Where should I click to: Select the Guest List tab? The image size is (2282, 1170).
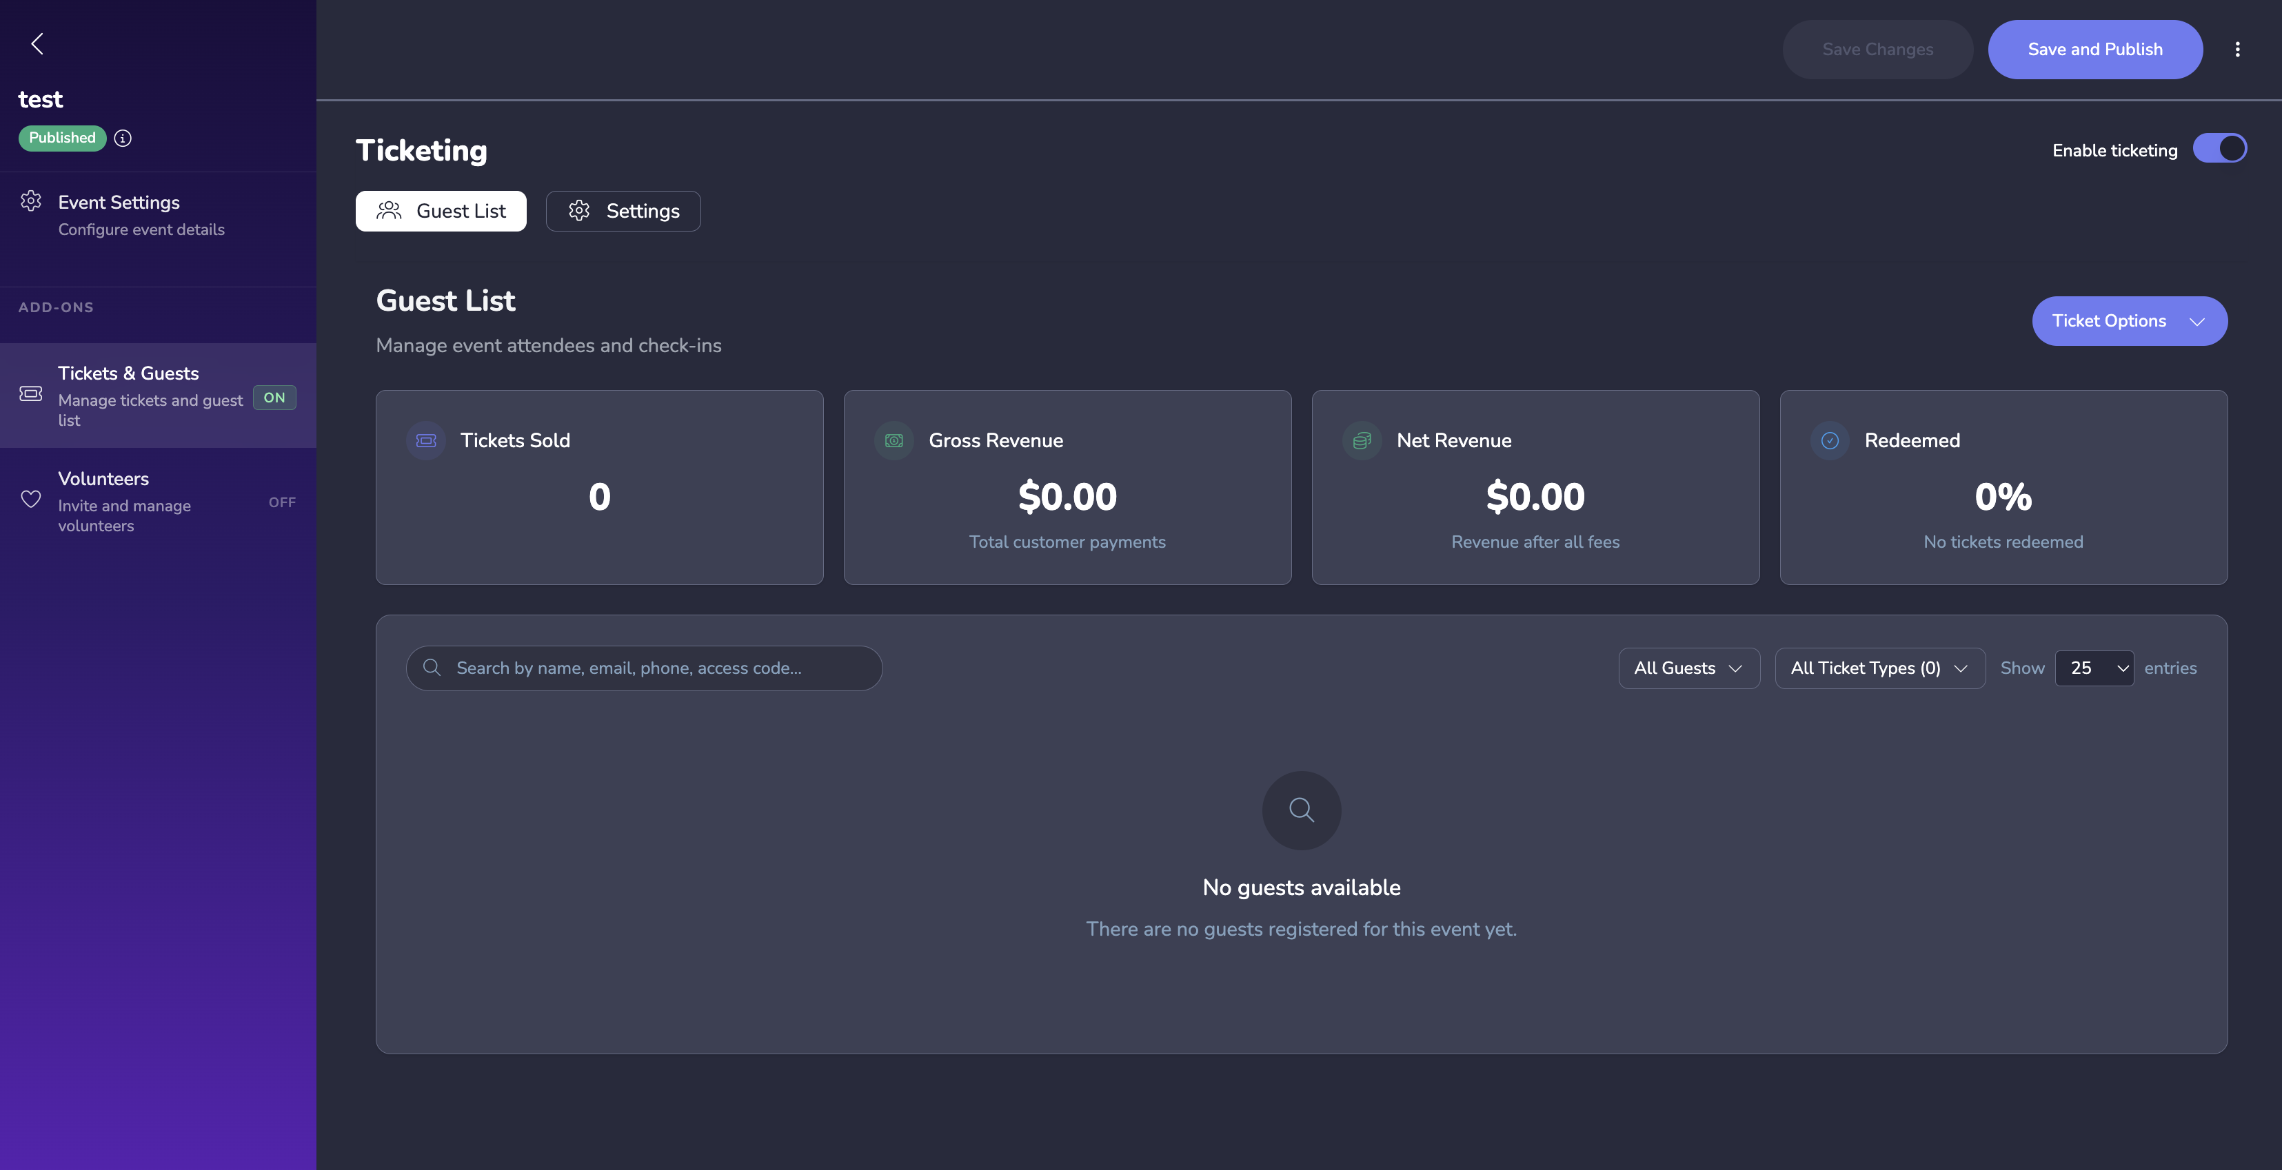[x=441, y=211]
